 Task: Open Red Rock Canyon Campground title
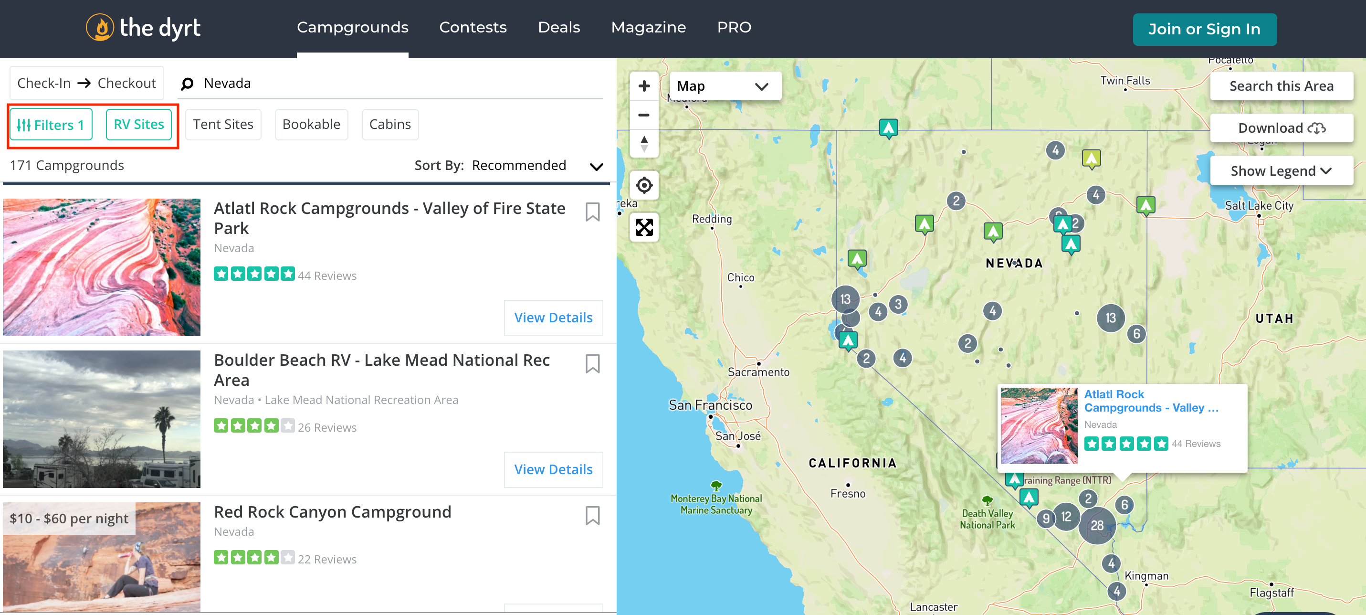333,511
